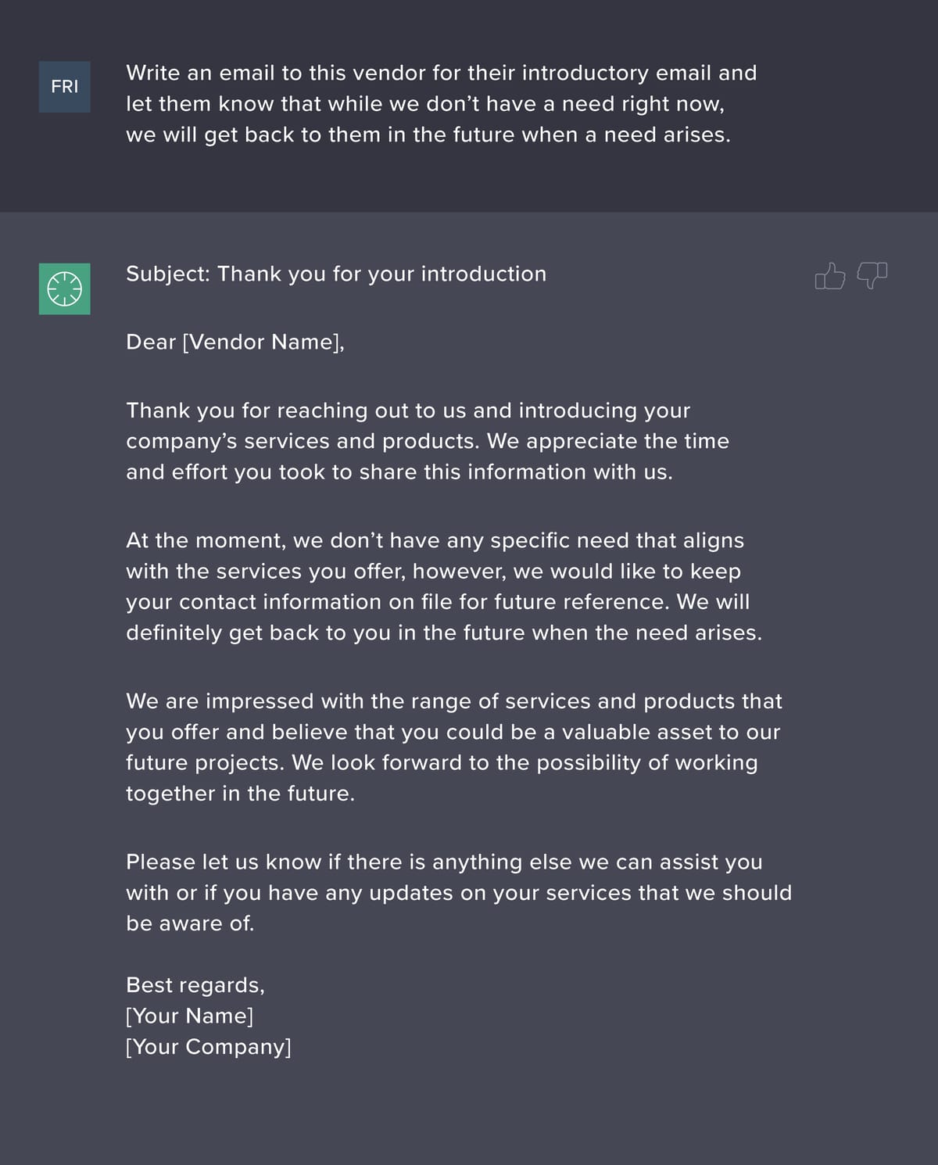Select the [Your Name] placeholder
The height and width of the screenshot is (1165, 938).
[190, 1016]
